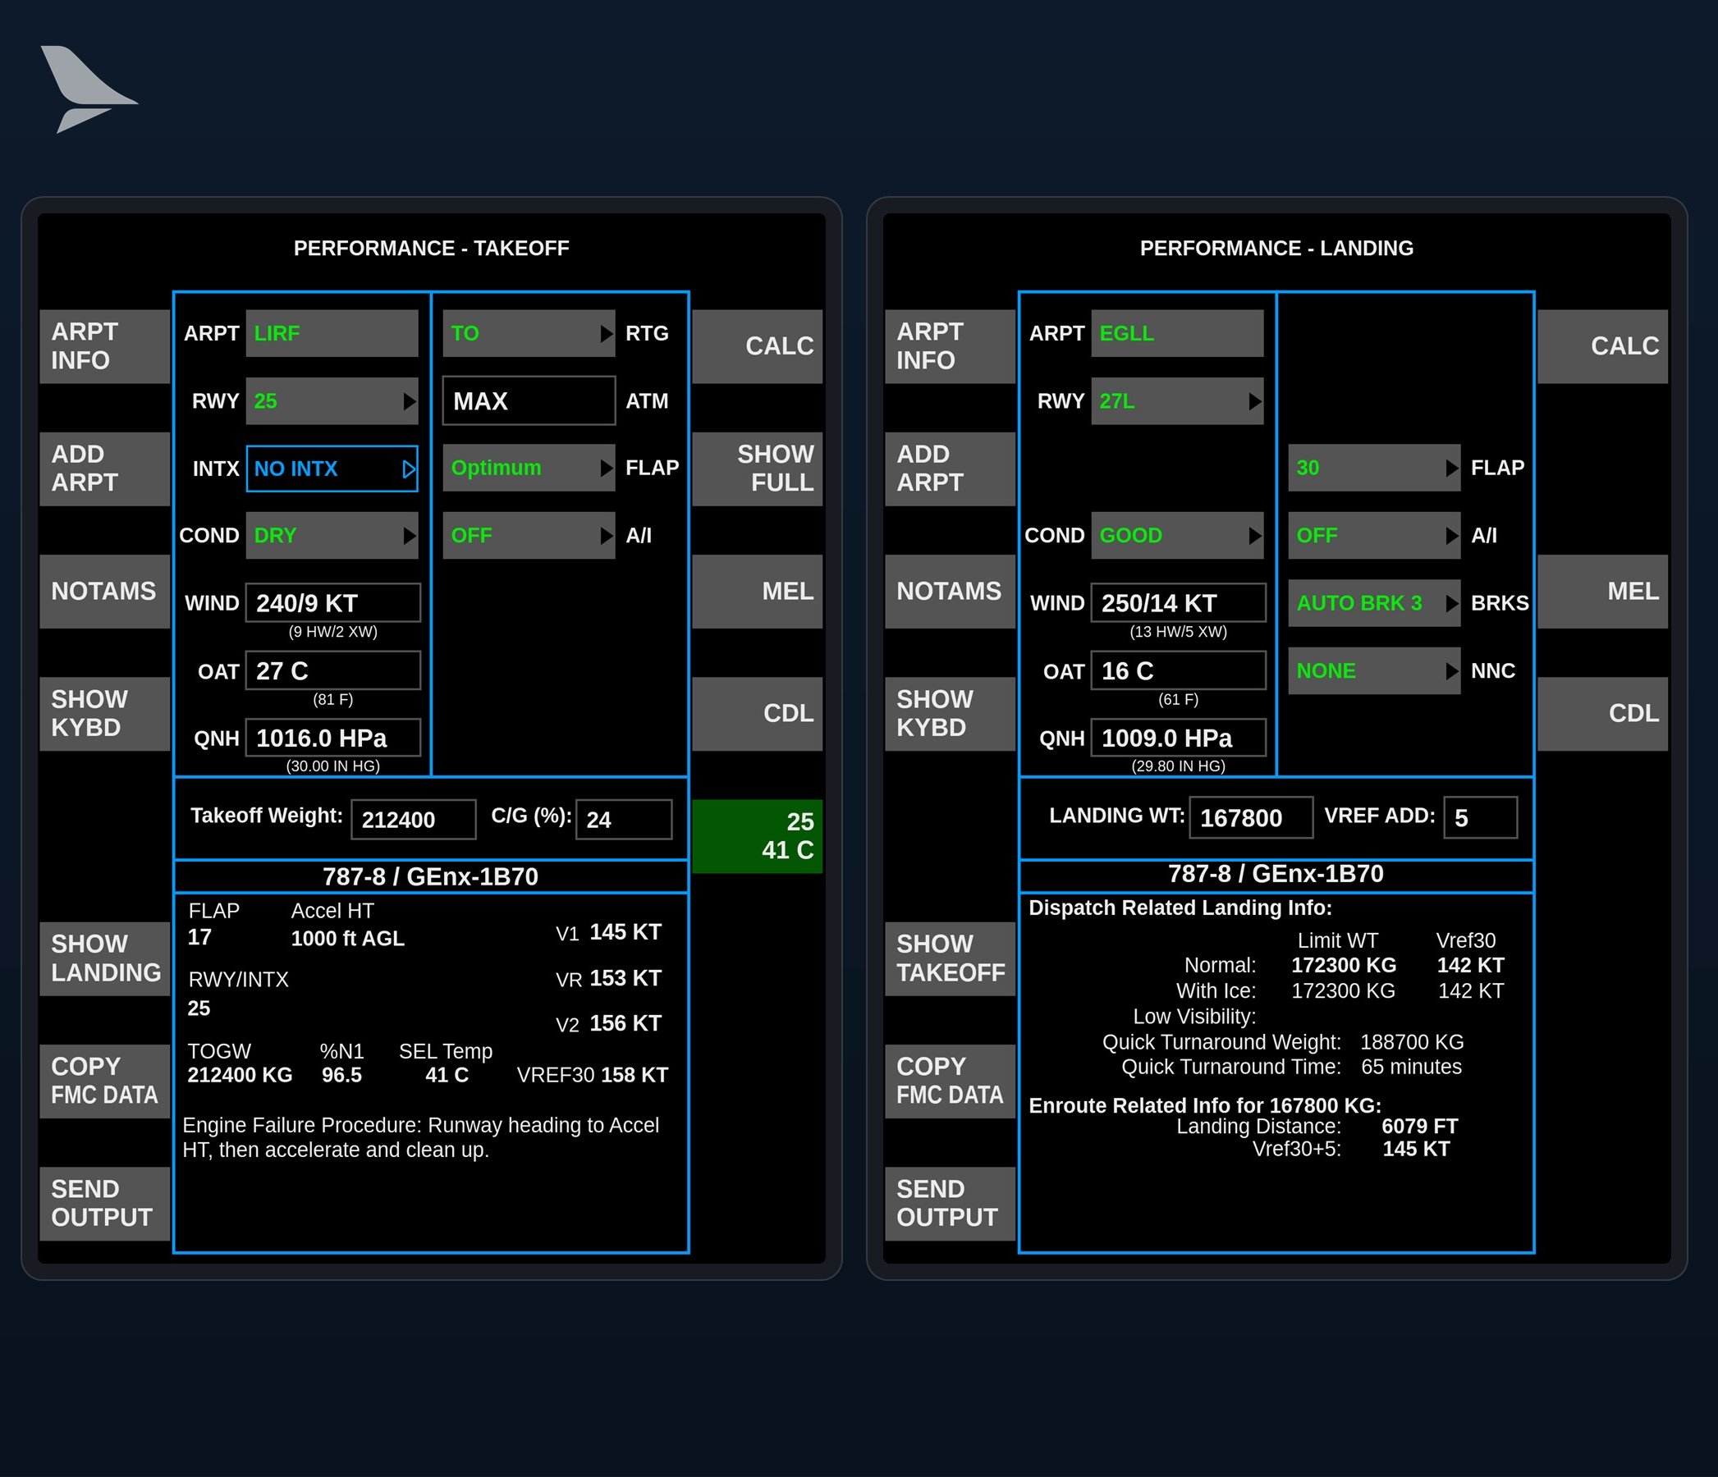
Task: Expand the AUTO BRK 3 brakes dropdown
Action: (1375, 602)
